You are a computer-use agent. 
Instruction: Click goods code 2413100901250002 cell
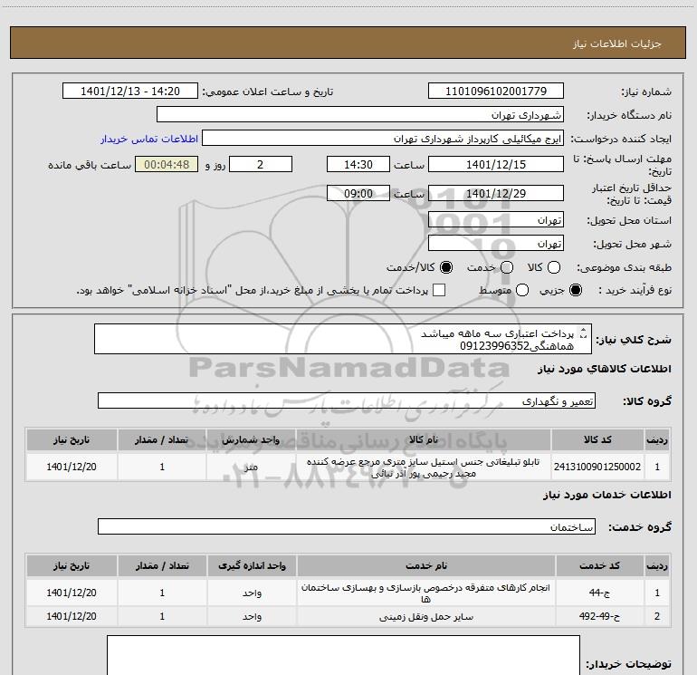click(597, 467)
